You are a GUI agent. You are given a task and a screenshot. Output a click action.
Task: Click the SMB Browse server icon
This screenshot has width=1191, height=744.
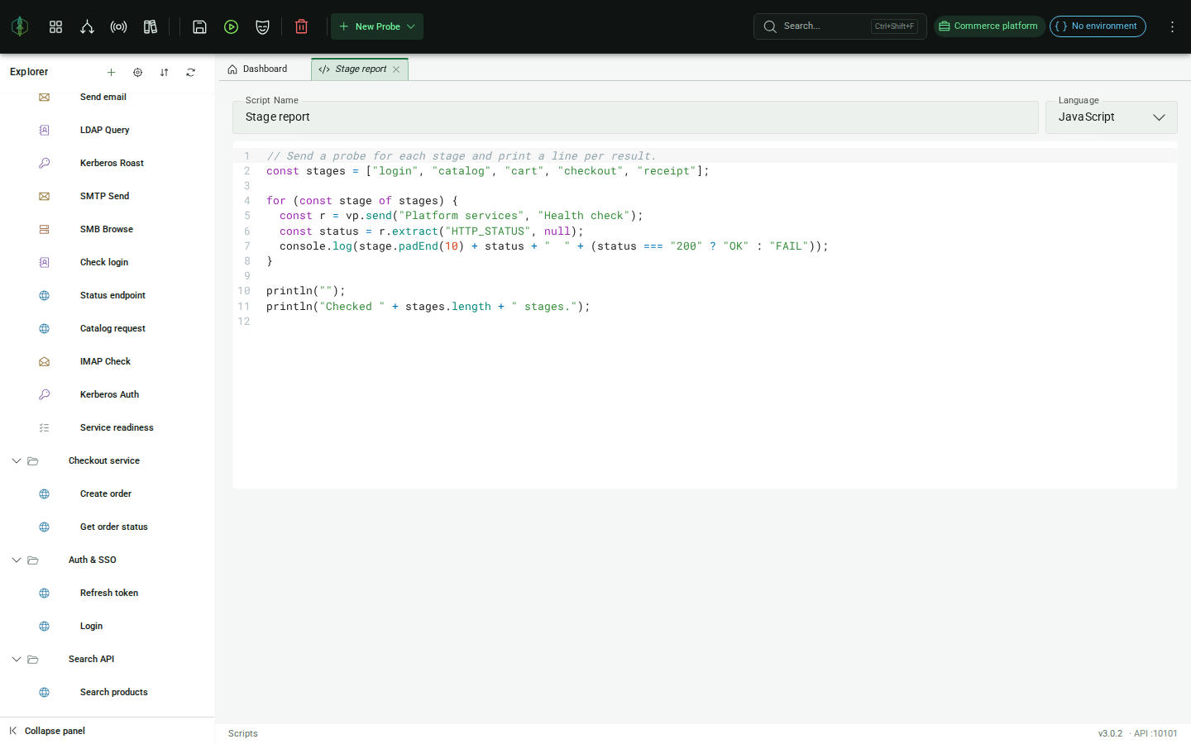click(x=45, y=229)
